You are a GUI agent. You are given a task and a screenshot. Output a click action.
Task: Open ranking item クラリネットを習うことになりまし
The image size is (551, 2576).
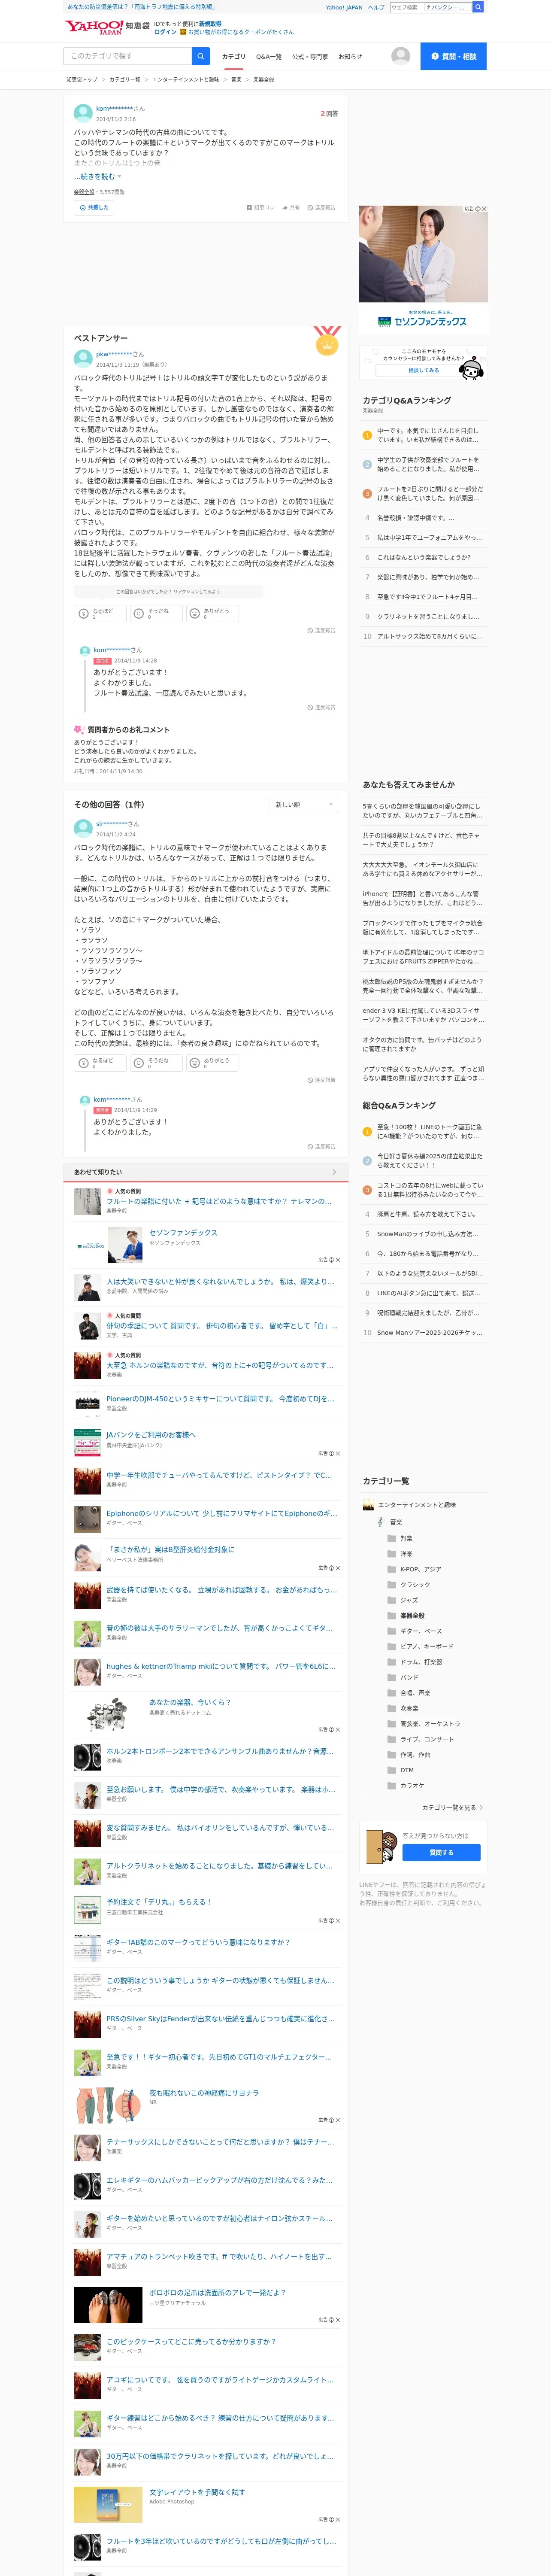point(428,616)
